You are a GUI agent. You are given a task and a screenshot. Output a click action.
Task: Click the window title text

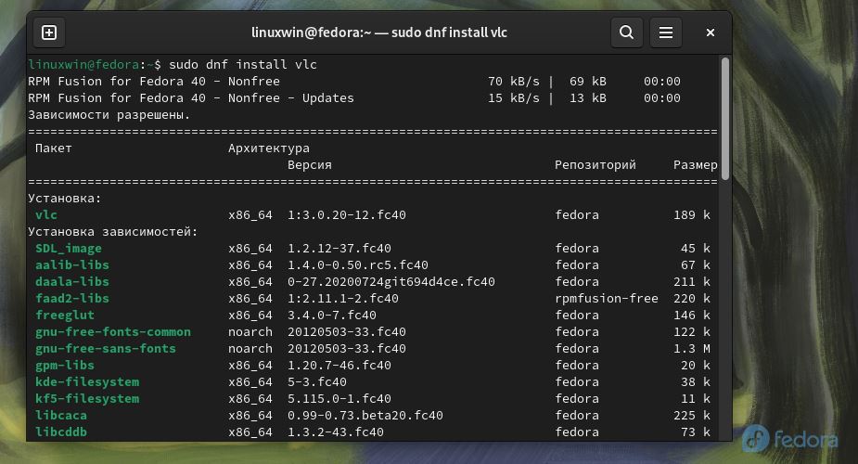(379, 32)
